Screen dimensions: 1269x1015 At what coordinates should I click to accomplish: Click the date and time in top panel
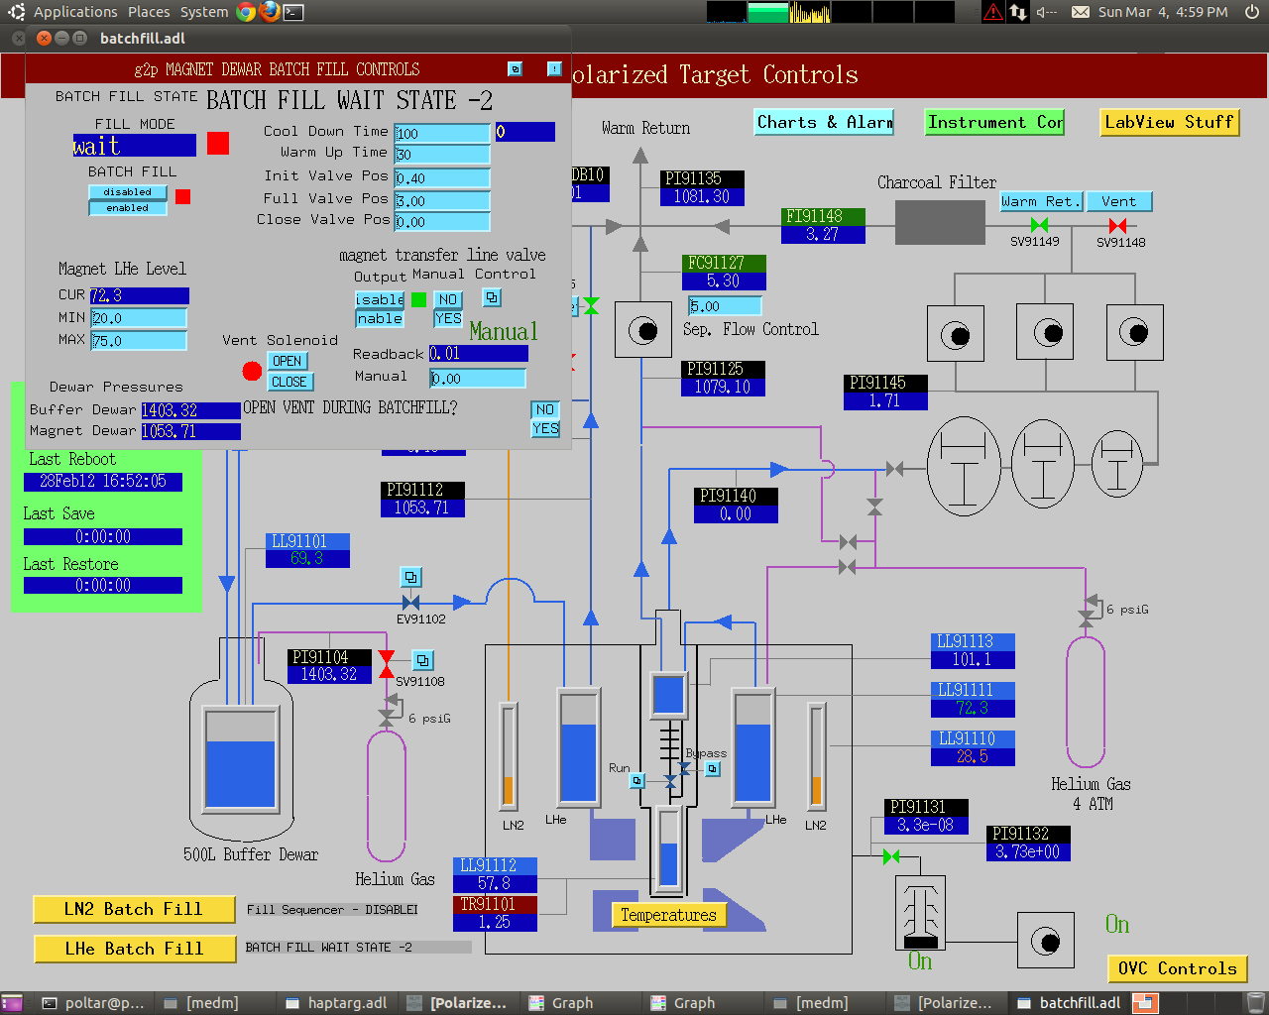(x=1162, y=12)
